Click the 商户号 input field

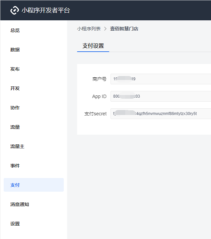click(x=160, y=79)
